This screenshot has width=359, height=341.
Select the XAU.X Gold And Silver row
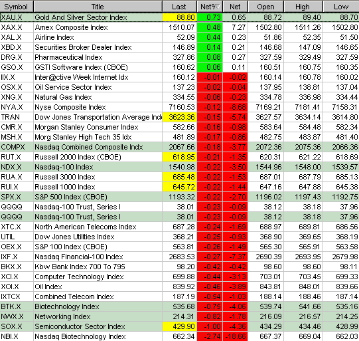click(179, 17)
